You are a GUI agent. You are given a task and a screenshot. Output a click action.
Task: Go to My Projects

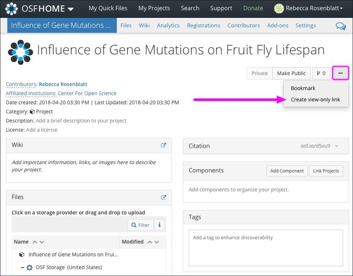[154, 8]
